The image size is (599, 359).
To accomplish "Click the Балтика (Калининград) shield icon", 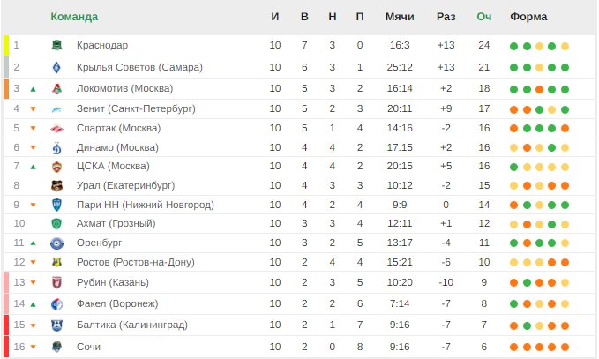I will coord(56,325).
